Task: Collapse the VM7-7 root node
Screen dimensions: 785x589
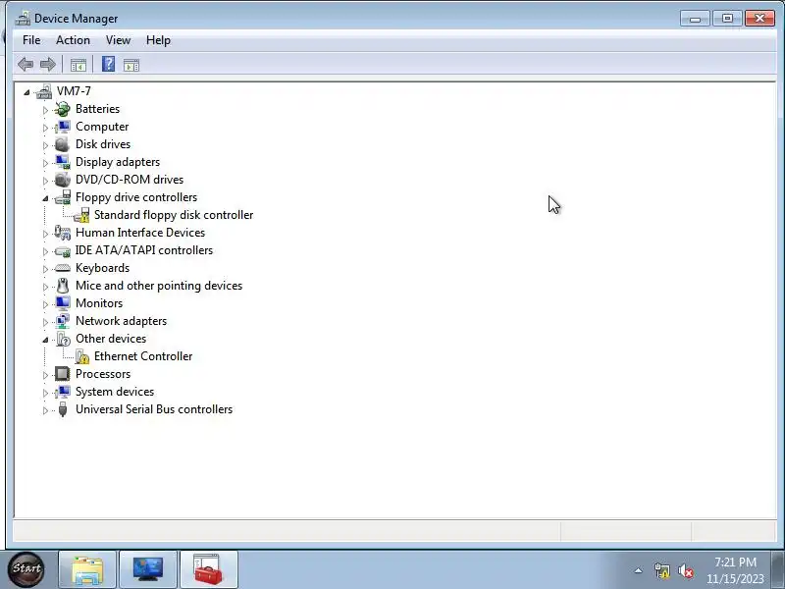Action: point(26,92)
